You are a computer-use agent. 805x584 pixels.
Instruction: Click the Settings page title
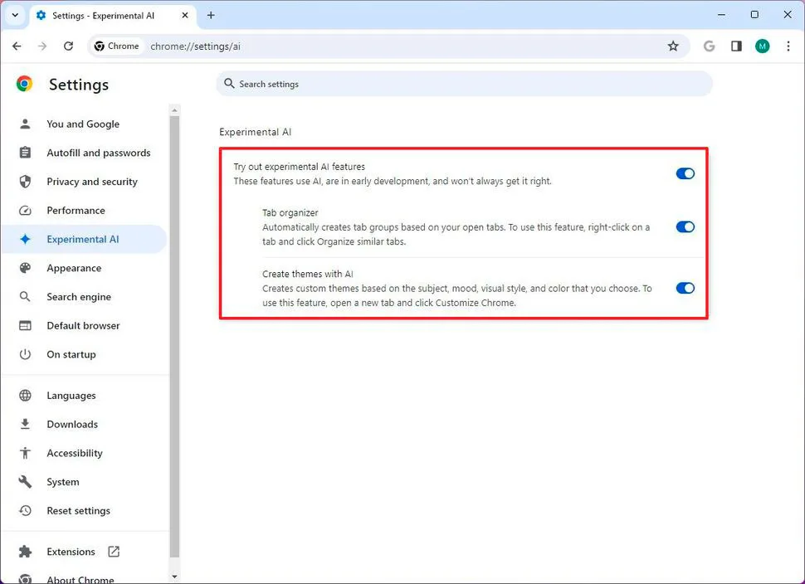point(79,84)
